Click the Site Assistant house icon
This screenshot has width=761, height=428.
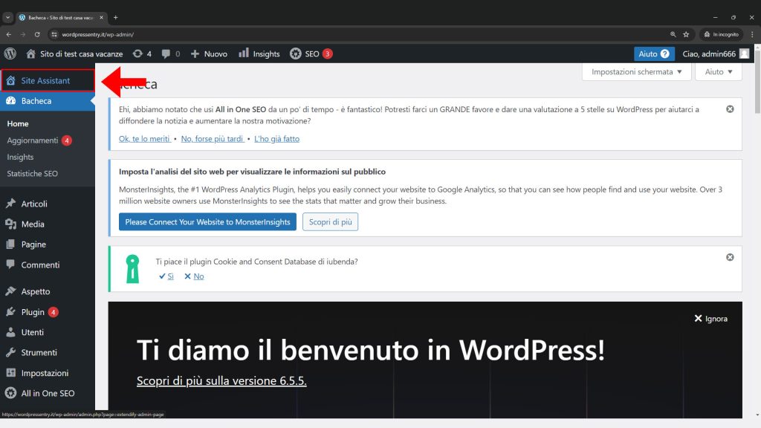coord(10,80)
